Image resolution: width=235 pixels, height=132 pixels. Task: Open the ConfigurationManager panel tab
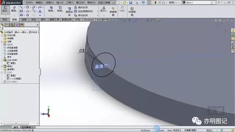(x=12, y=25)
